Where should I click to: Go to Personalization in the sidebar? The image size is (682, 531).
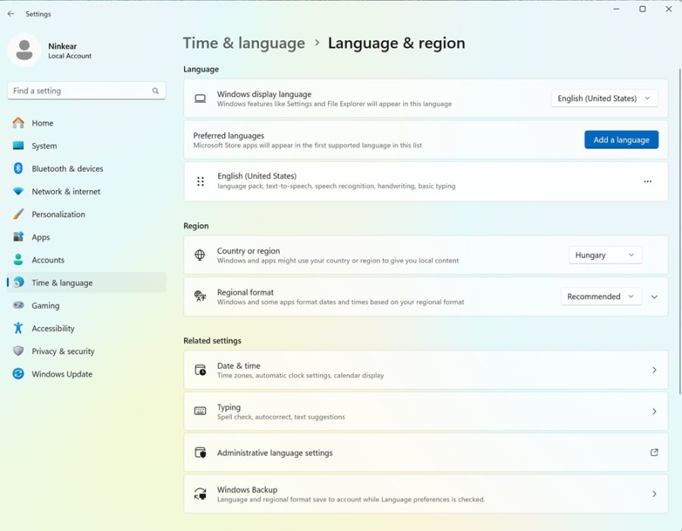tap(58, 214)
